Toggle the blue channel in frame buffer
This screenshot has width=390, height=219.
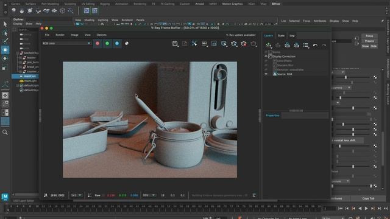(117, 43)
